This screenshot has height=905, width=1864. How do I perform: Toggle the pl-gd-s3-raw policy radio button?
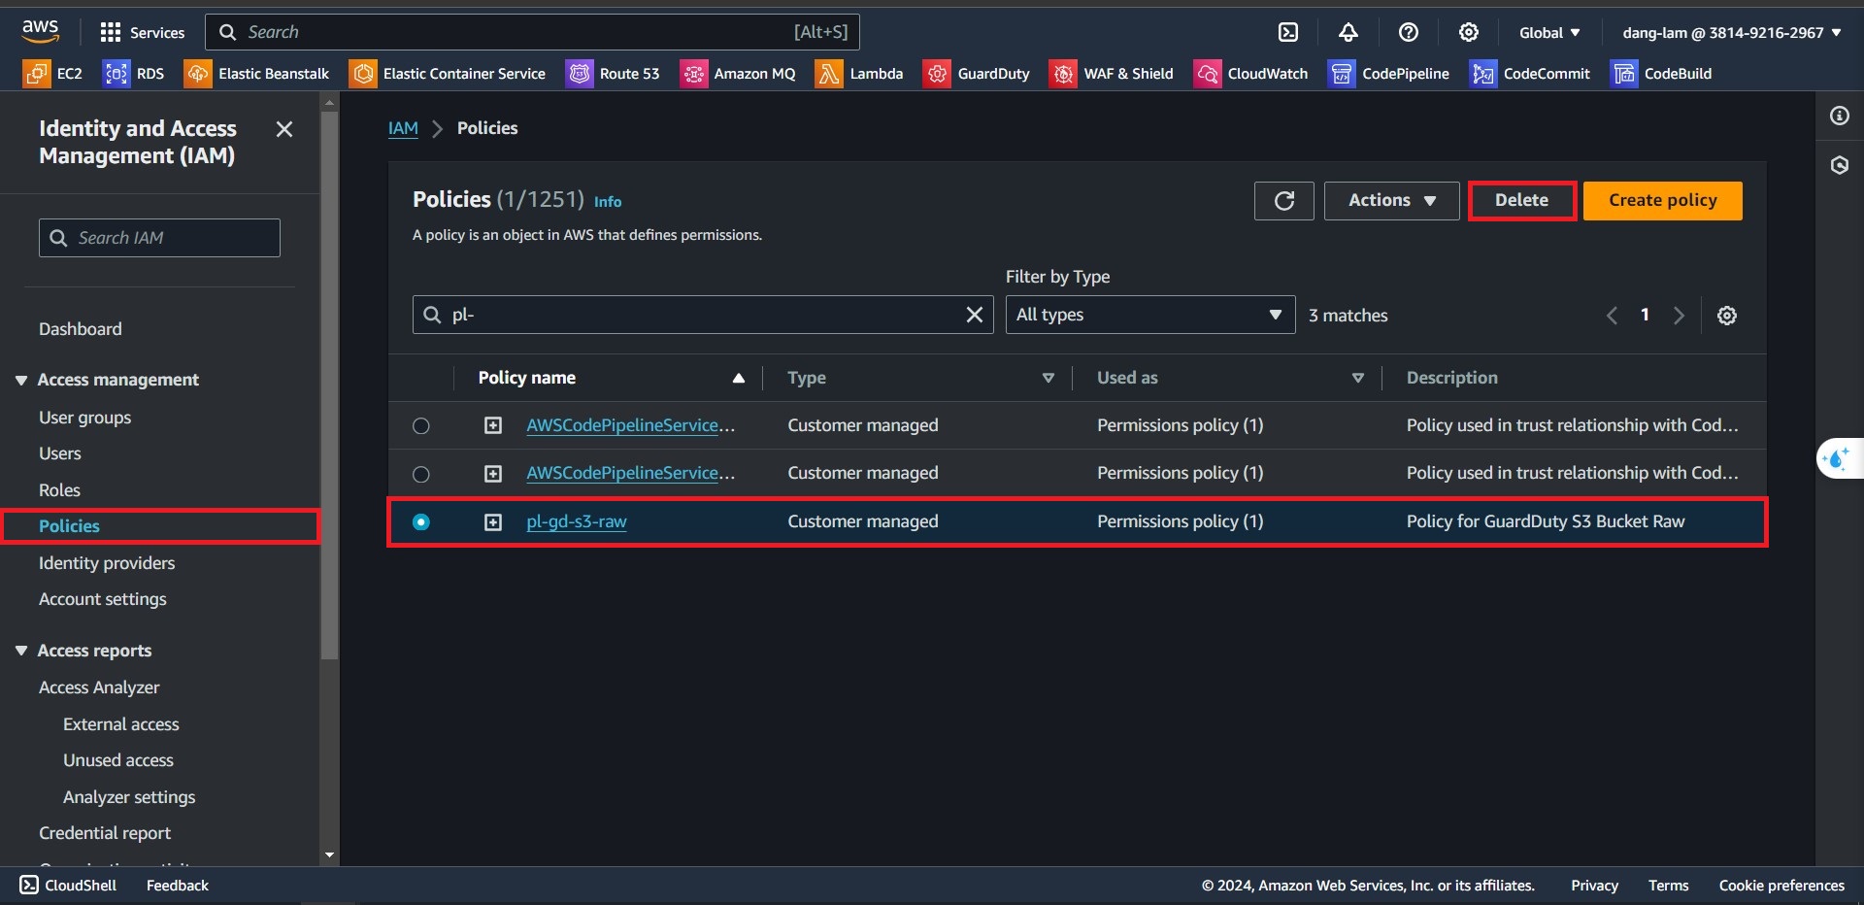coord(421,522)
